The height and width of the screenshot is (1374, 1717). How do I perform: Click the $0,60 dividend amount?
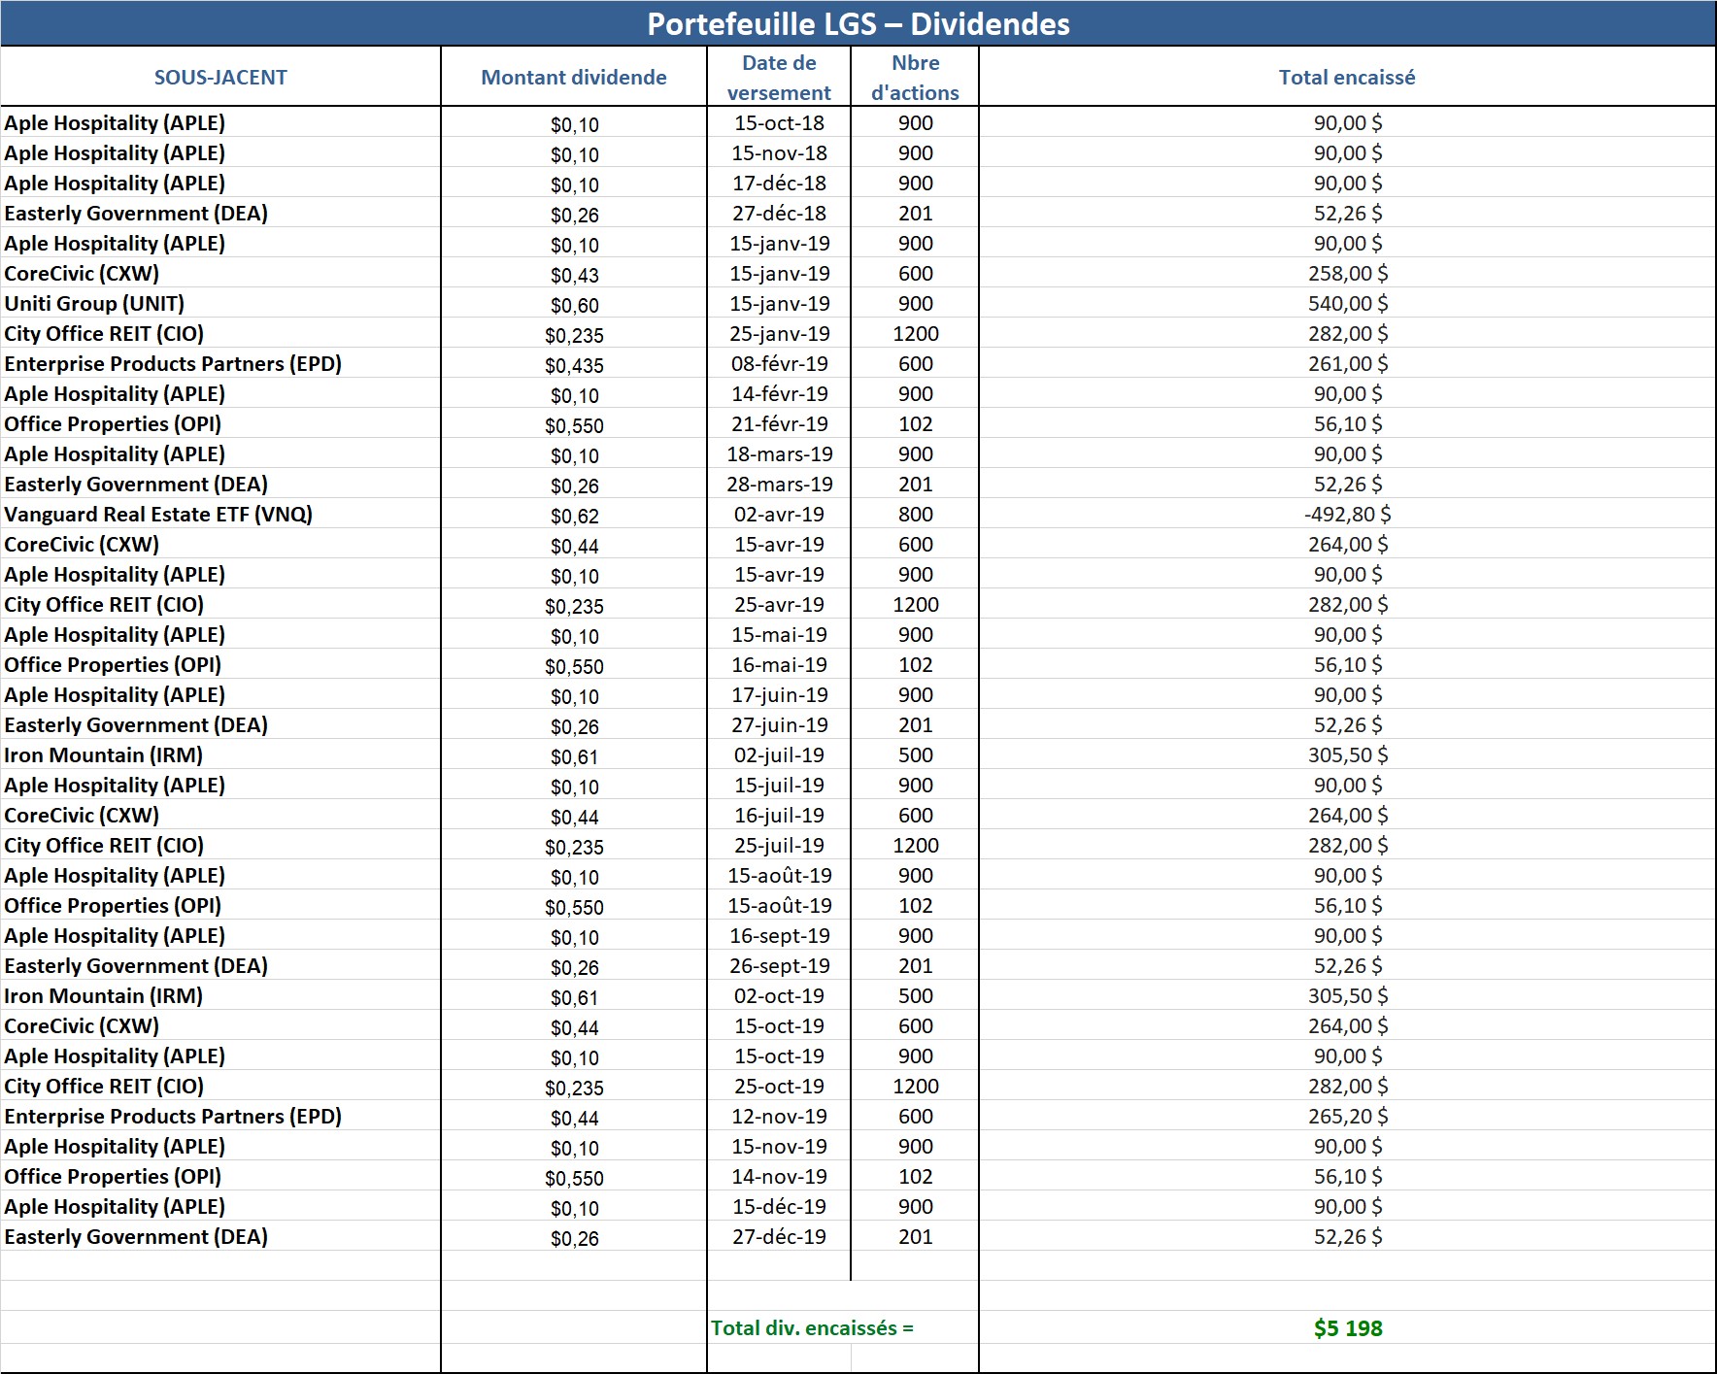tap(575, 306)
